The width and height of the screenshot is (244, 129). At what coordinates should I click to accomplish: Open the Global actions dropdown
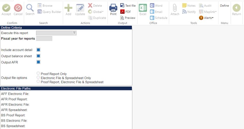pos(96,12)
